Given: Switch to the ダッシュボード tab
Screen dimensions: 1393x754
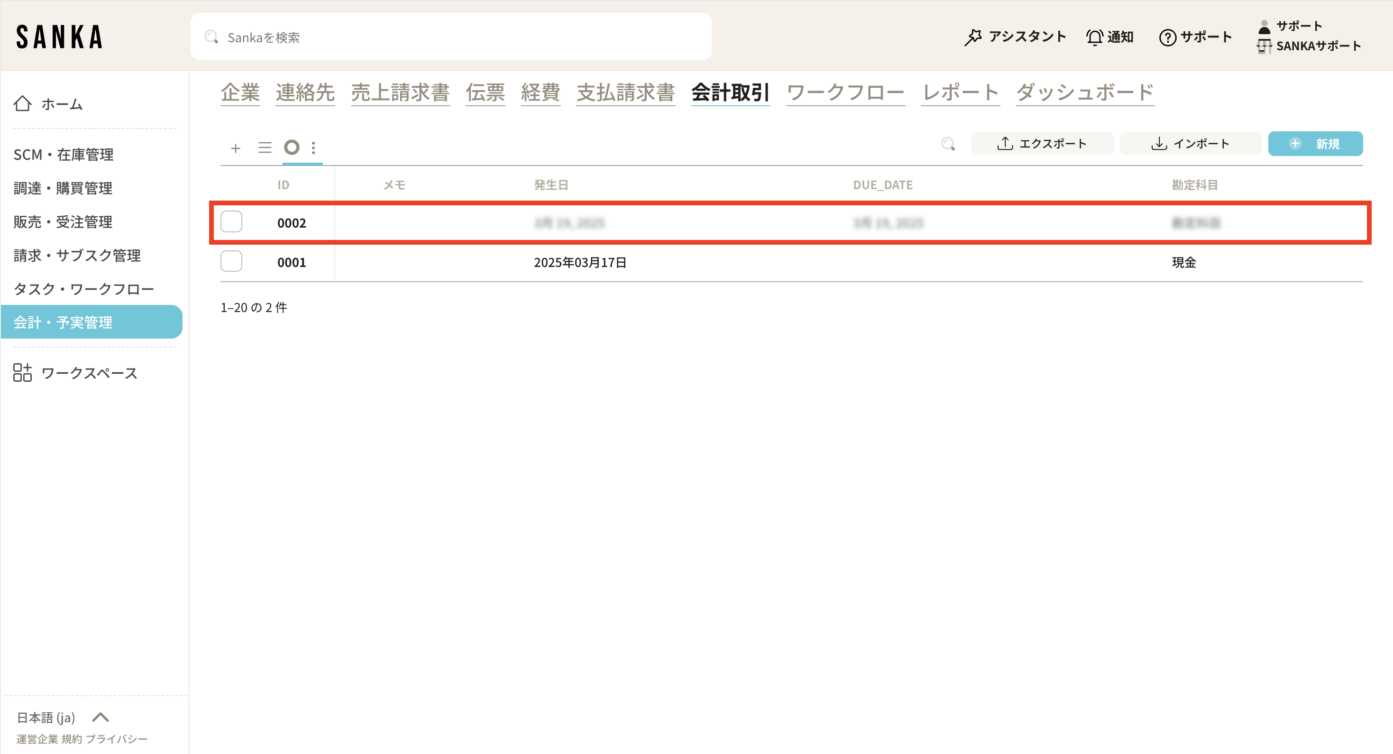Looking at the screenshot, I should point(1085,92).
